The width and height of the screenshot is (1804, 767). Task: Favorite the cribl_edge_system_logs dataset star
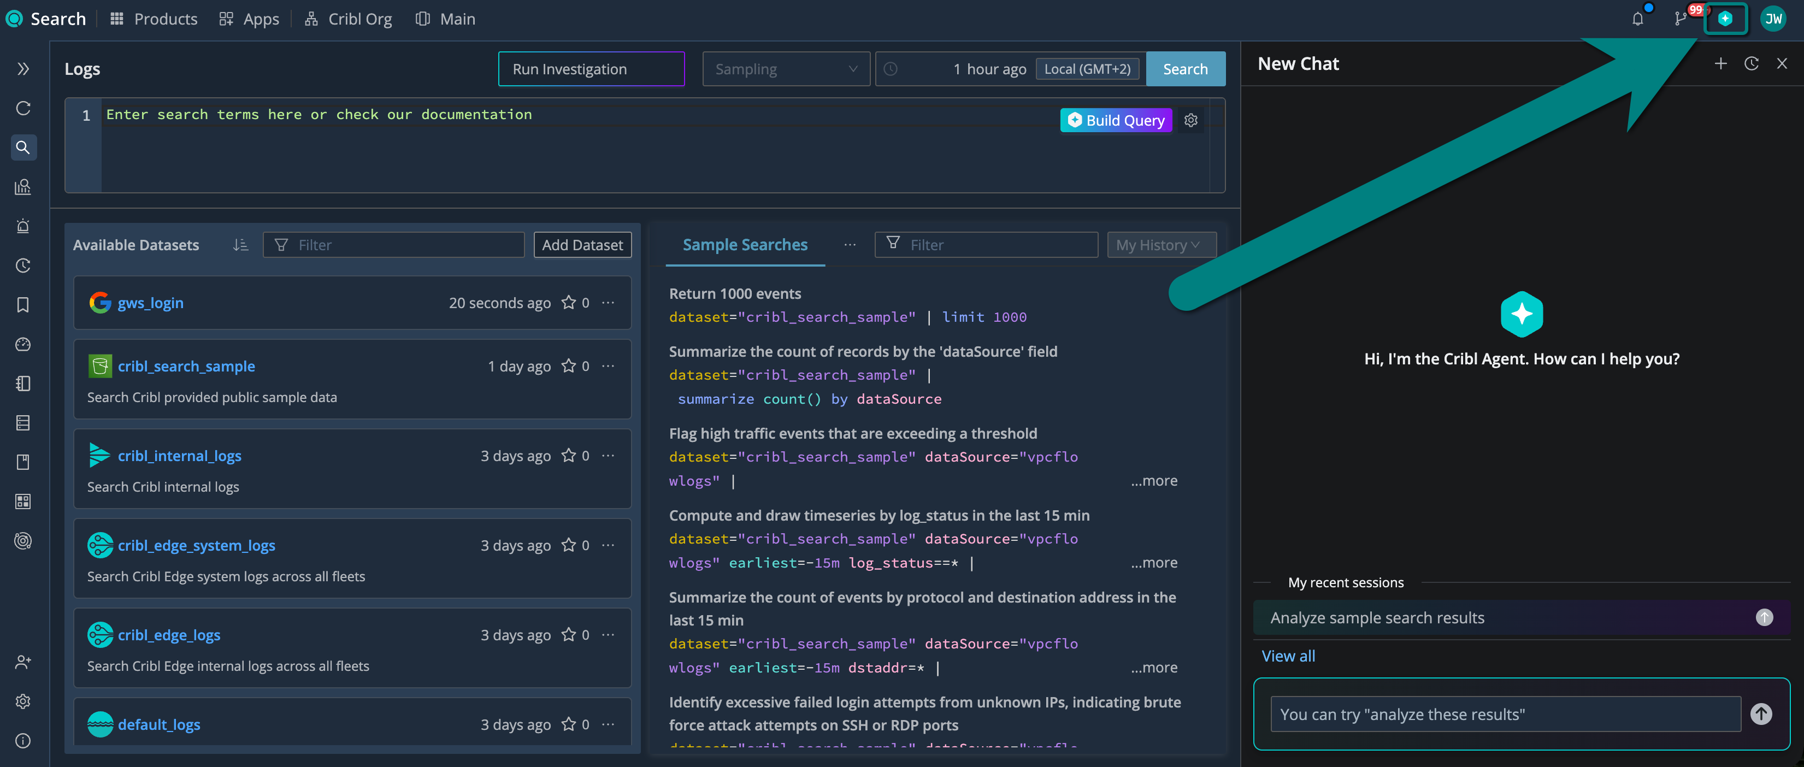tap(569, 546)
